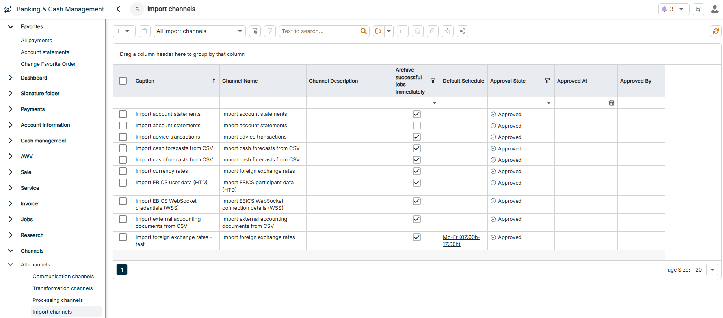The width and height of the screenshot is (723, 318).
Task: Add to favorites with star icon
Action: click(x=448, y=31)
